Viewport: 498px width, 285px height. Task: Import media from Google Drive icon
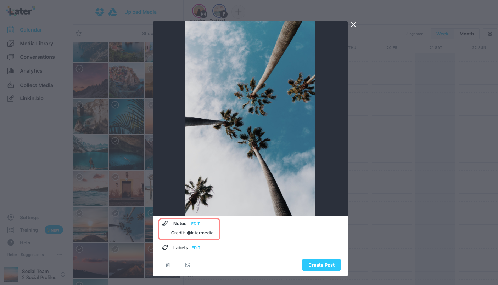(113, 12)
